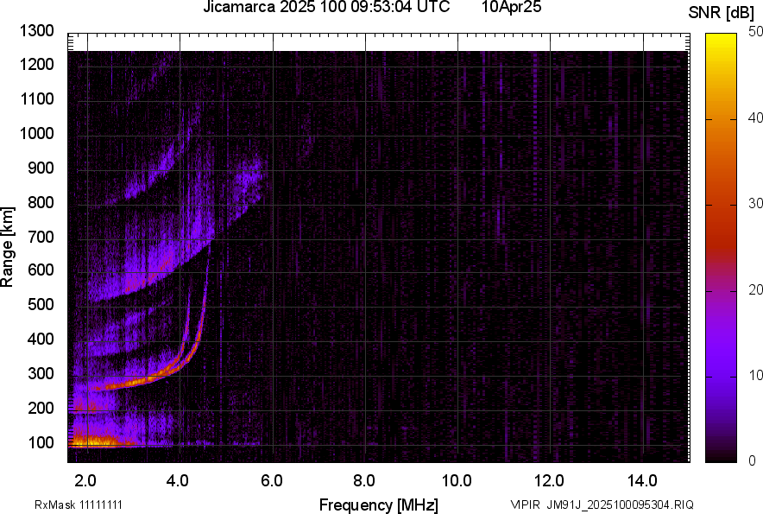763x514 pixels.
Task: Click the title text 'Jicamarca 2025 100 09:53:04 UTC'
Action: [x=326, y=7]
